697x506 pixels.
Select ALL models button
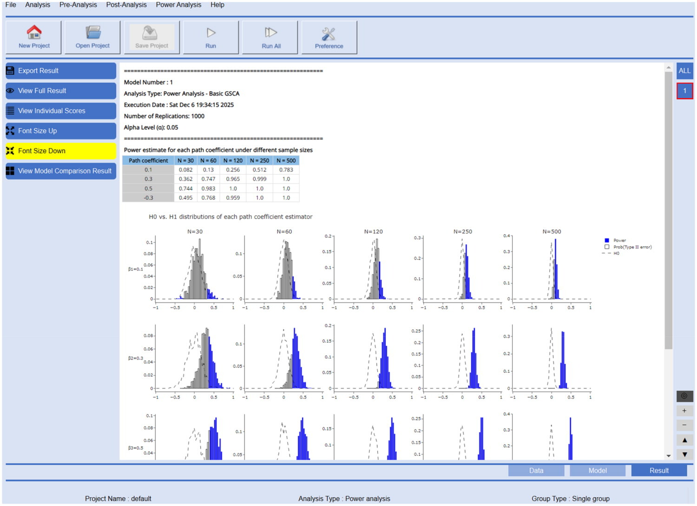pos(684,71)
